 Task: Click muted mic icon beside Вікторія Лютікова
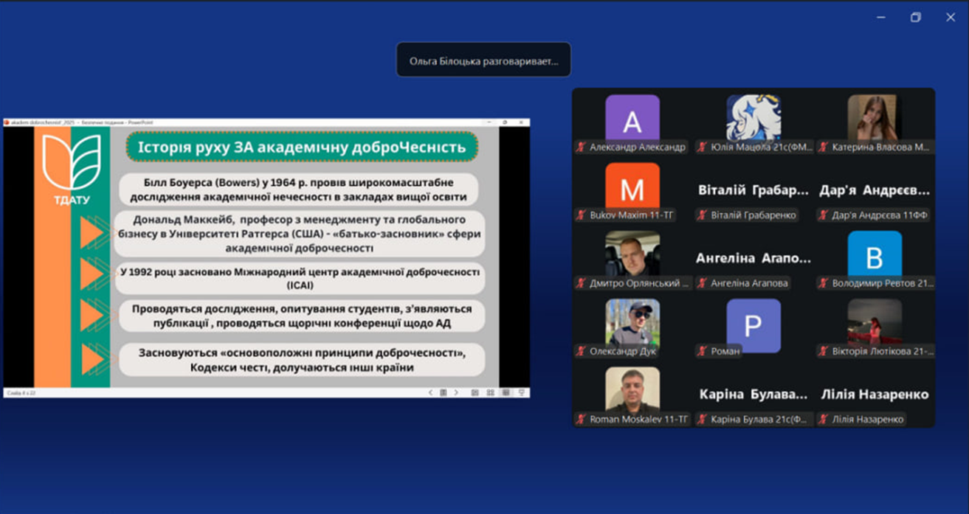point(824,351)
